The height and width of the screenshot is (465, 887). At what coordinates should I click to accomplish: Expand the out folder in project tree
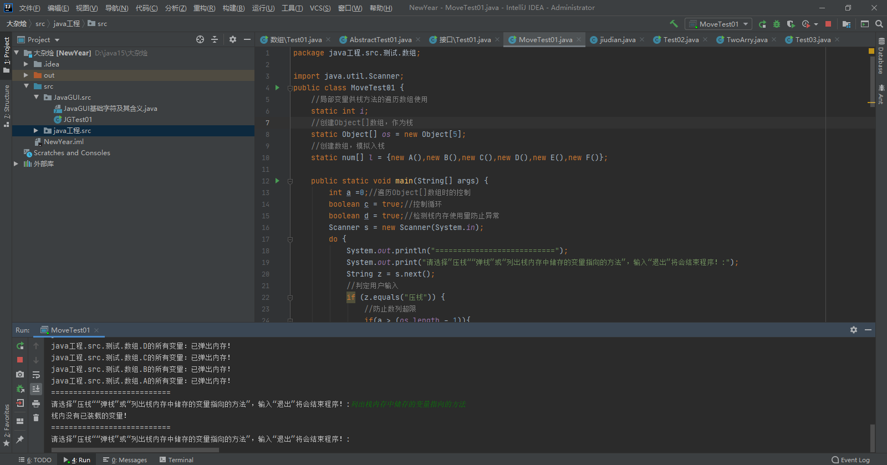coord(26,75)
